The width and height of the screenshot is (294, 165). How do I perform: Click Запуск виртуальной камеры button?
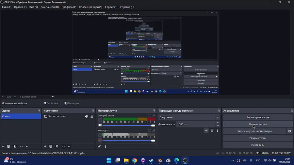pyautogui.click(x=254, y=131)
